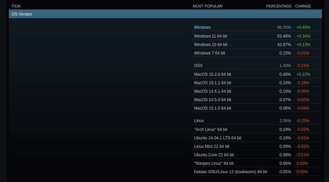
Task: Click the 42.87% percentage value
Action: click(284, 45)
